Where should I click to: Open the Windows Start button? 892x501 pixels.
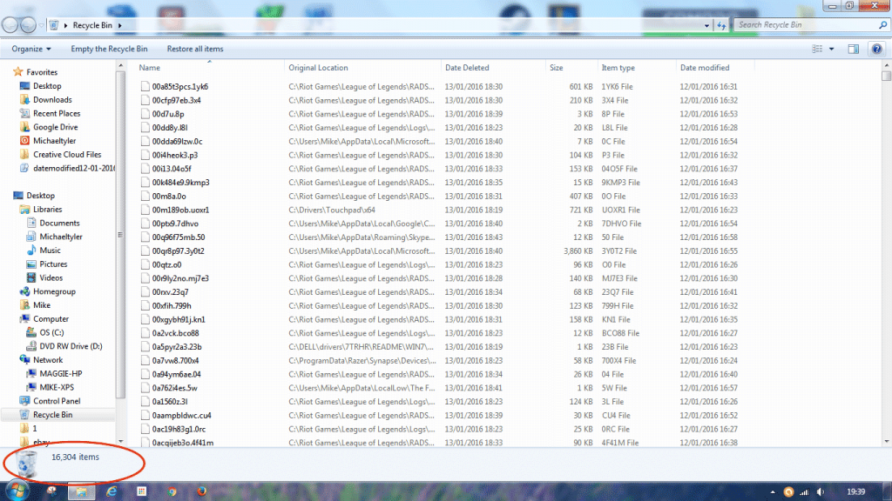click(x=17, y=491)
